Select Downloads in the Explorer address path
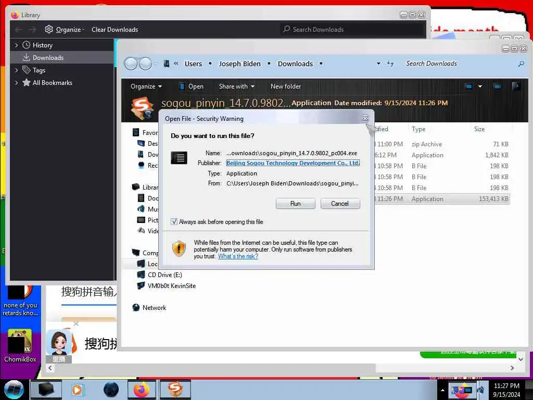Screen dimensions: 533x400 [x=295, y=64]
